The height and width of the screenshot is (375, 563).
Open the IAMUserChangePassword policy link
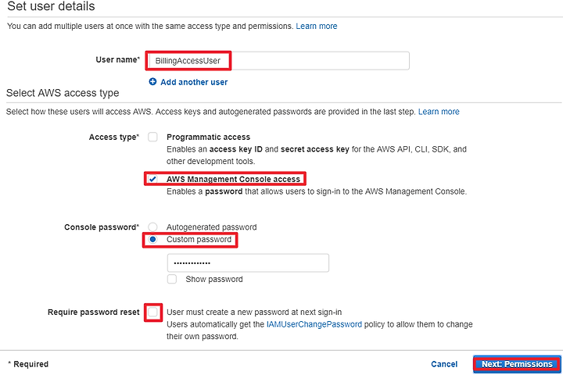tap(314, 324)
